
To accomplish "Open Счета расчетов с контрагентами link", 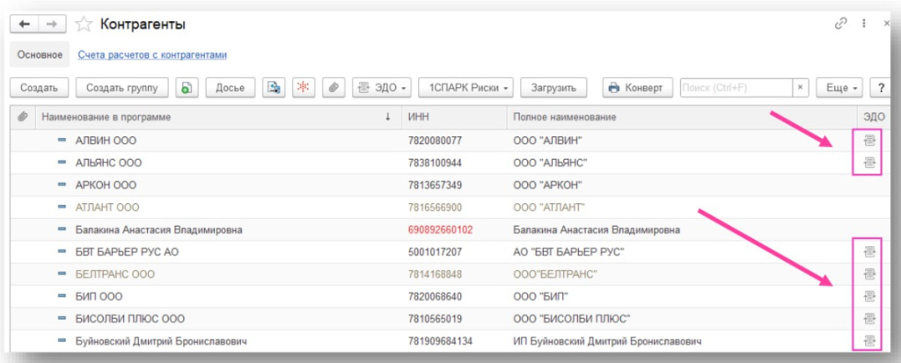I will [x=152, y=54].
